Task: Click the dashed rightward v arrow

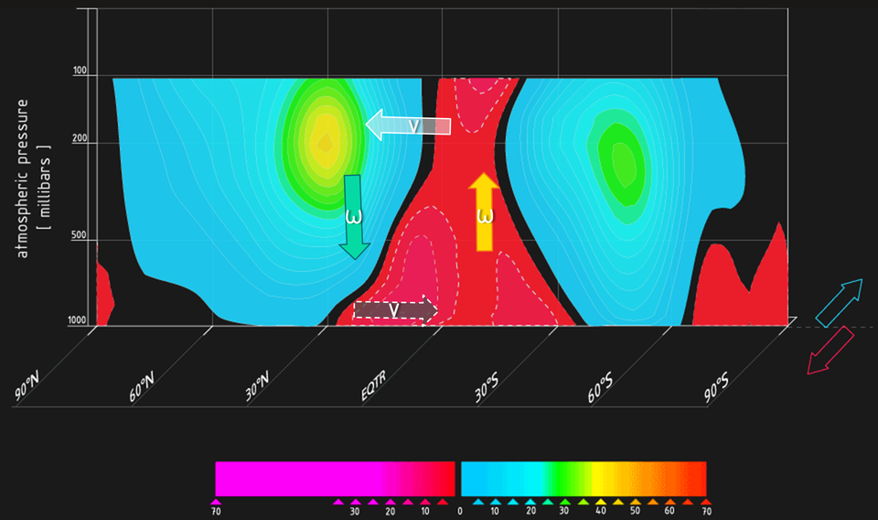Action: point(395,310)
